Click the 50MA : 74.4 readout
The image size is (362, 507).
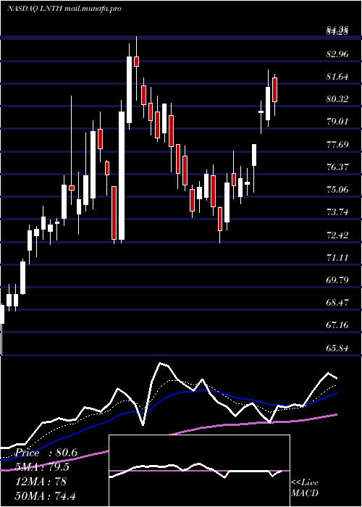pyautogui.click(x=46, y=495)
